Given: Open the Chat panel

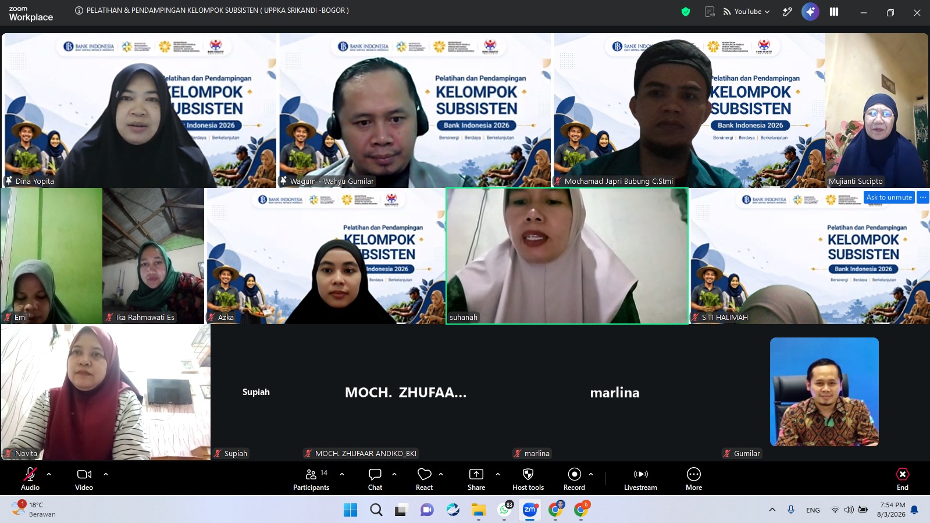Looking at the screenshot, I should click(x=375, y=479).
